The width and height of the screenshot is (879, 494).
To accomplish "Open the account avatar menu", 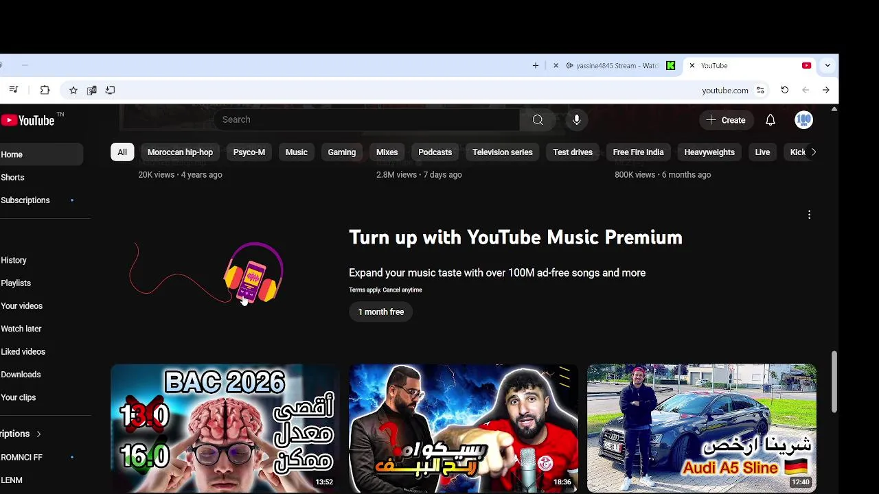I will coord(803,120).
